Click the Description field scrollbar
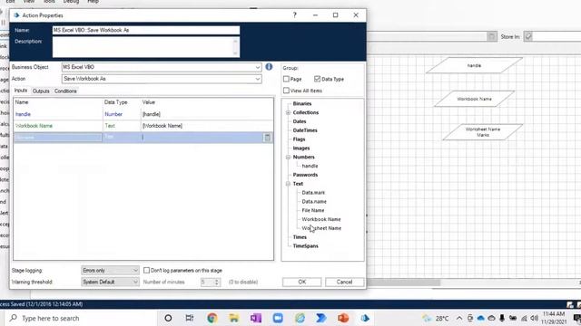Image resolution: width=581 pixels, height=326 pixels. [x=236, y=47]
